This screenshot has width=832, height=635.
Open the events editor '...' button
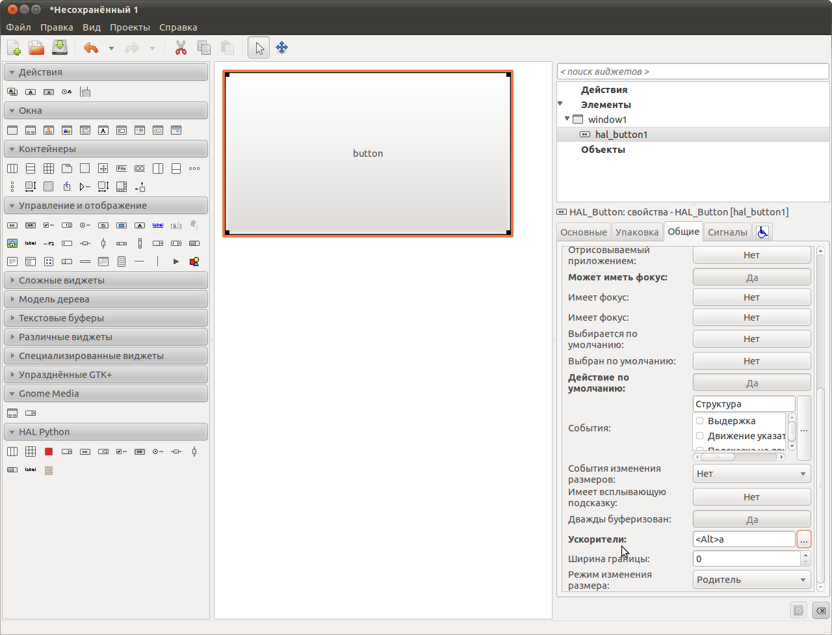(804, 429)
